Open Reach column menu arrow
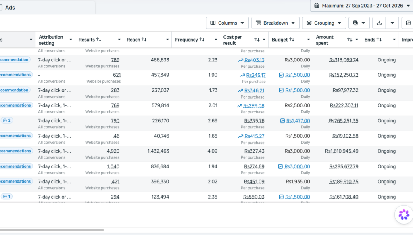The width and height of the screenshot is (413, 235). pyautogui.click(x=167, y=40)
